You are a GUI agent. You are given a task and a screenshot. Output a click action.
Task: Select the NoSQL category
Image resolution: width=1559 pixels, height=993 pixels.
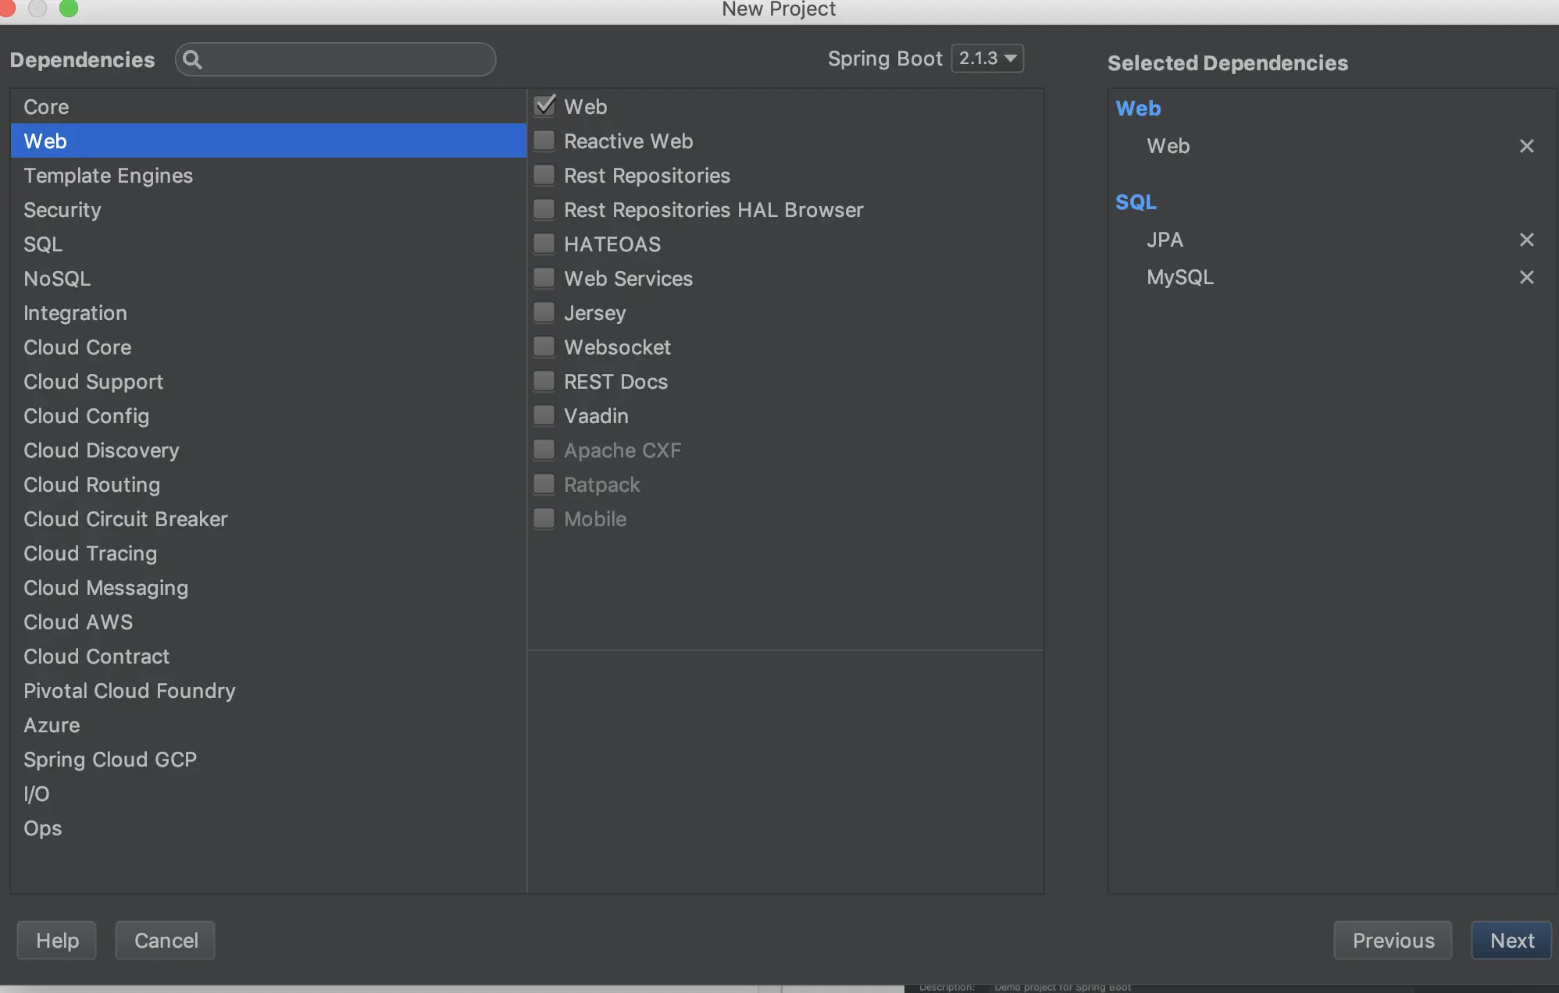pyautogui.click(x=57, y=279)
